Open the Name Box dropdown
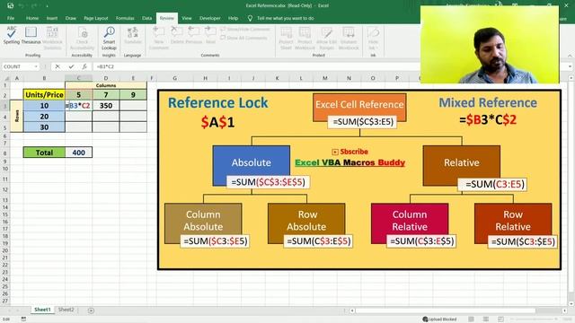This screenshot has width=575, height=323. point(36,66)
